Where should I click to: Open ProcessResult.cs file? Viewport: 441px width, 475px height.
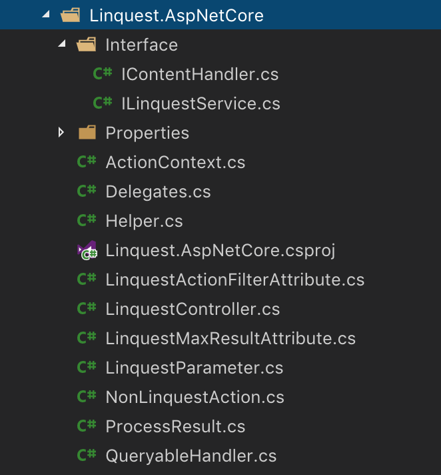pyautogui.click(x=175, y=426)
